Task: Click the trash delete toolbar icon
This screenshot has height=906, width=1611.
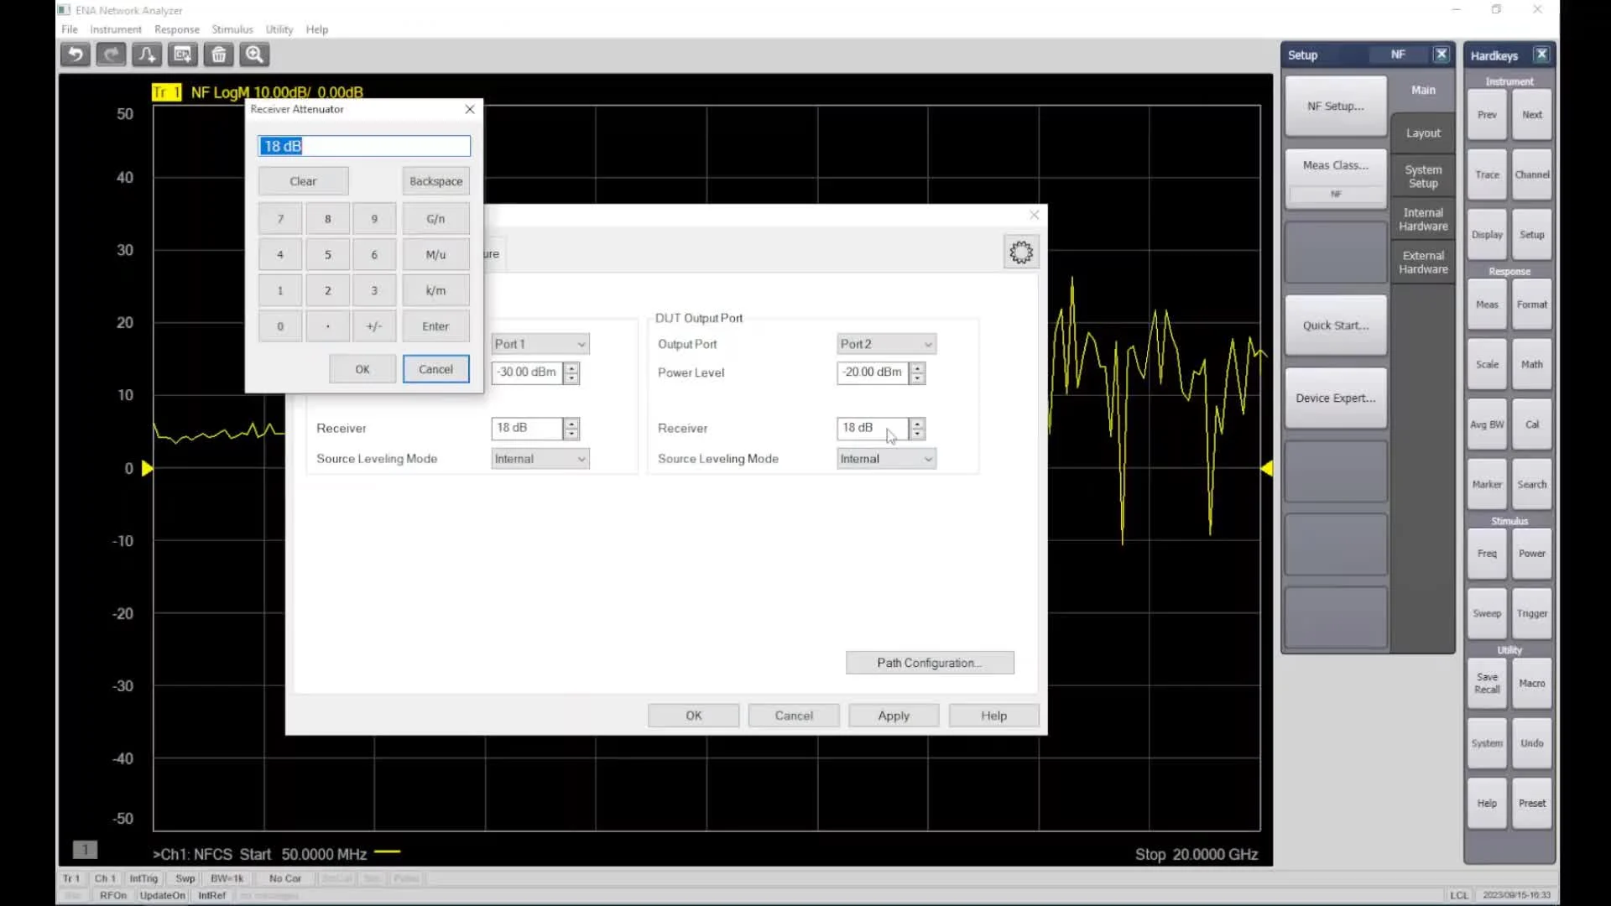Action: click(218, 55)
